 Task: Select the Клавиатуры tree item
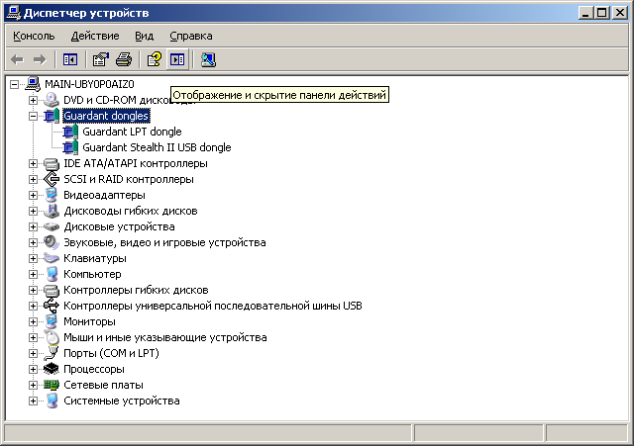pos(94,258)
